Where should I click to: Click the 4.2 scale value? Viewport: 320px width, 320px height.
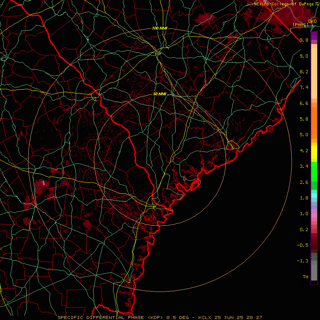[304, 151]
